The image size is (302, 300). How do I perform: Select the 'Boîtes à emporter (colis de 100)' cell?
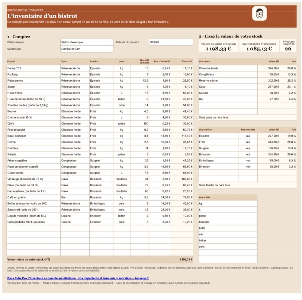pyautogui.click(x=34, y=204)
